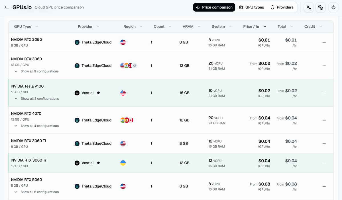This screenshot has width=342, height=200.
Task: Click the NVIDIA RTX 3060 Ti row title
Action: coord(28,141)
